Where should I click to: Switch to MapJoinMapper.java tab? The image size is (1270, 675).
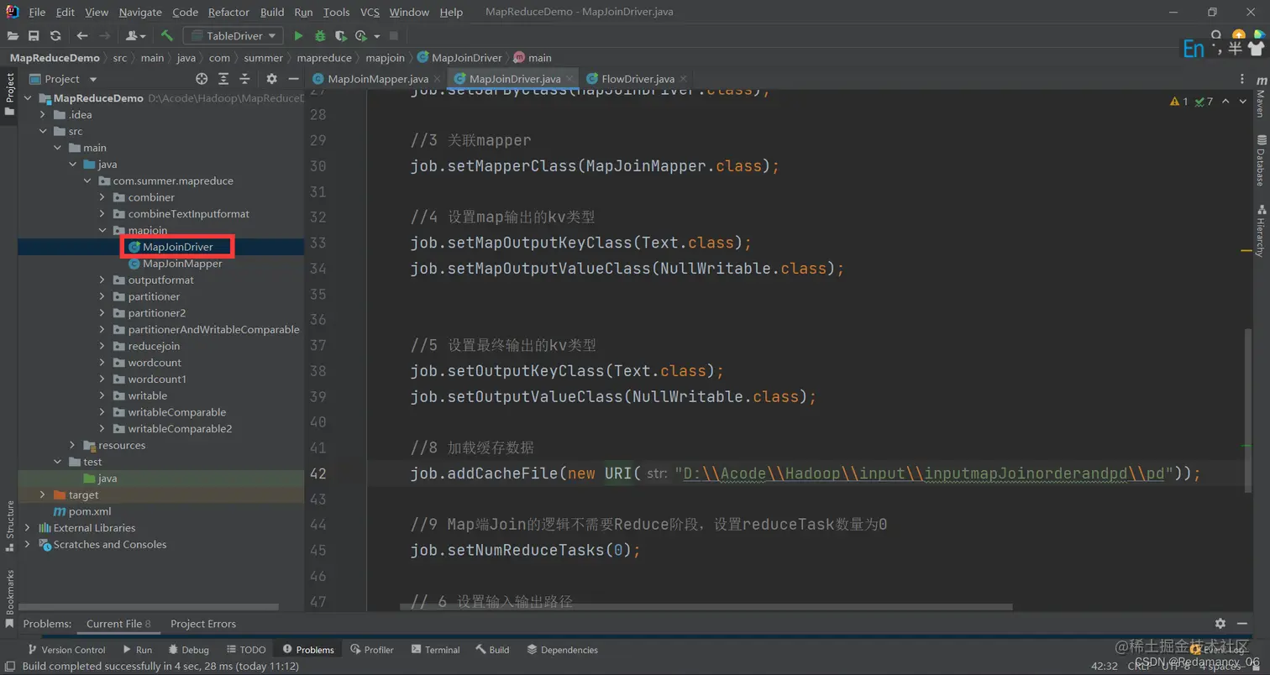click(x=378, y=79)
